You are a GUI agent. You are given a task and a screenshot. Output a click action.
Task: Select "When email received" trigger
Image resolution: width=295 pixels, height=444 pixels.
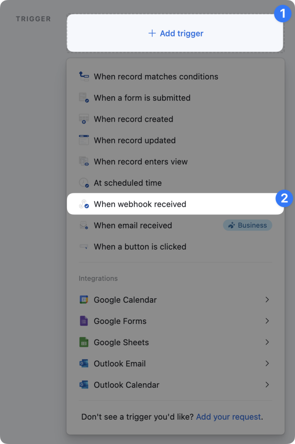click(x=133, y=225)
